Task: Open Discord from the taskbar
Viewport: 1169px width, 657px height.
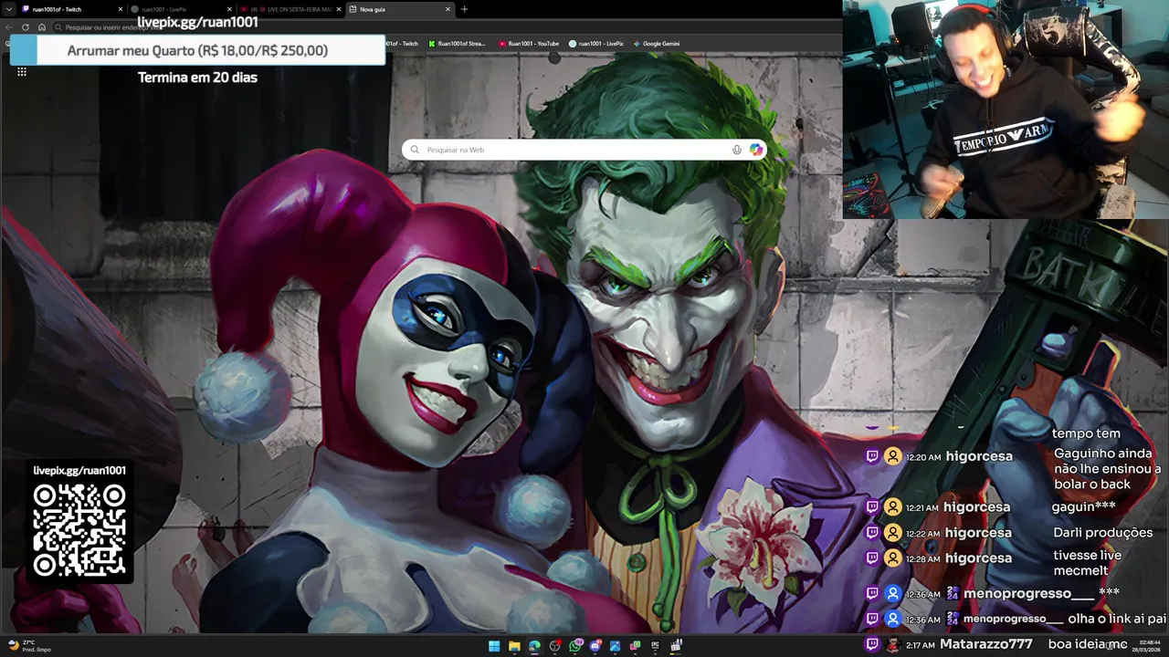Action: [x=595, y=646]
